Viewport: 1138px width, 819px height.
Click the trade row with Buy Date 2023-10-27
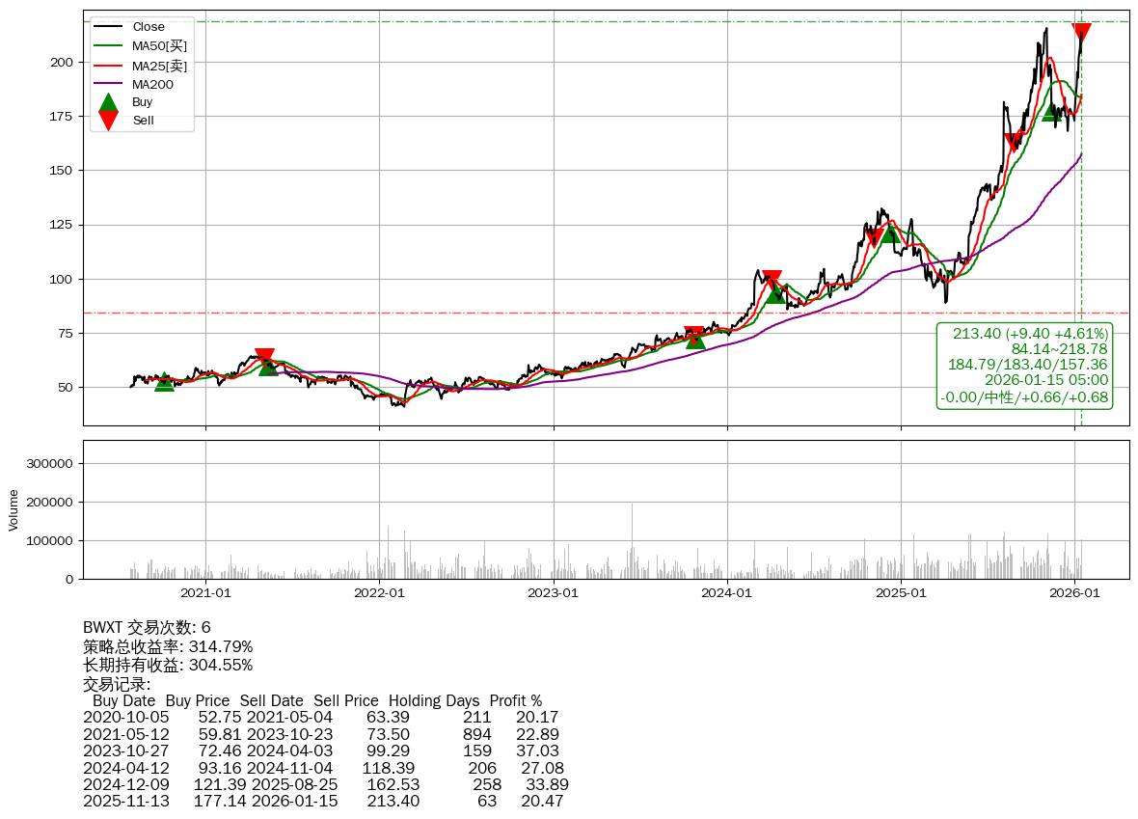[x=320, y=751]
